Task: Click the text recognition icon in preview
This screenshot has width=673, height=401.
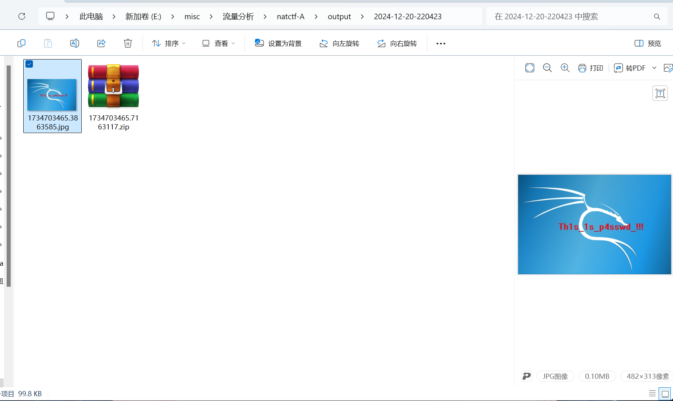Action: pos(660,93)
